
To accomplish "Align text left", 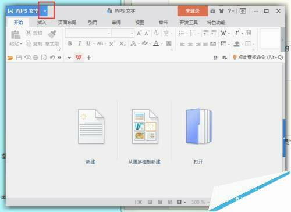I will [182, 44].
